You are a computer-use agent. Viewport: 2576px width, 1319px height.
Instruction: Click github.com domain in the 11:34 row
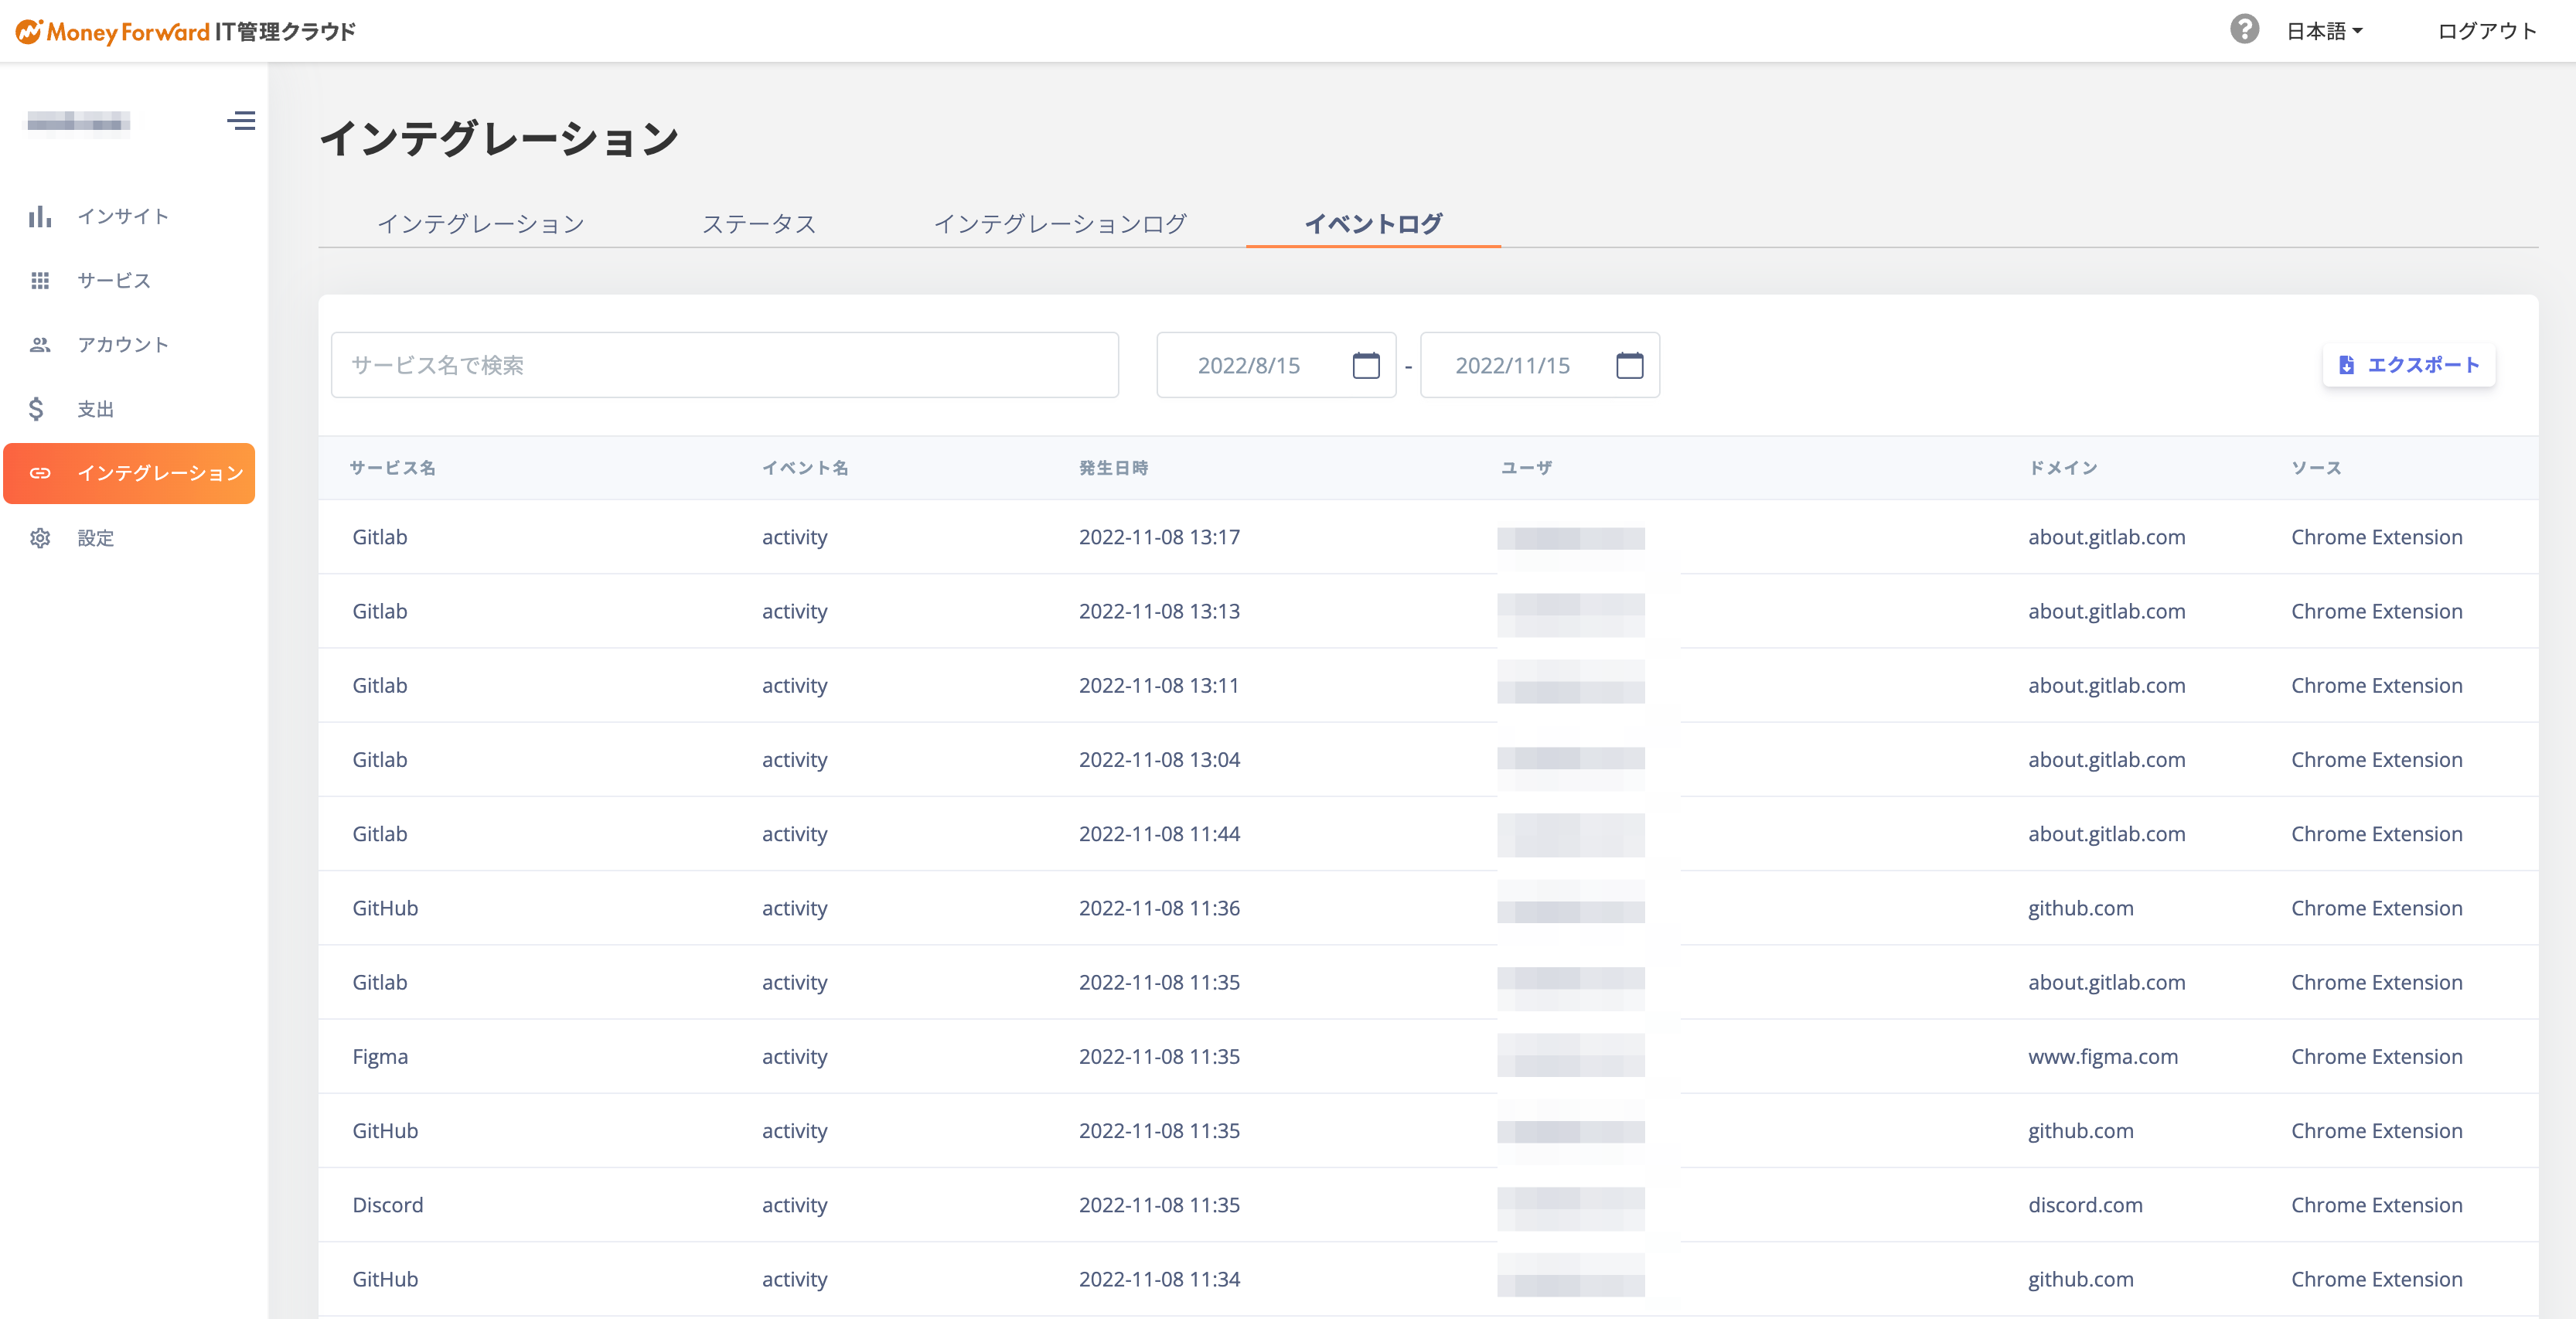[2080, 1279]
